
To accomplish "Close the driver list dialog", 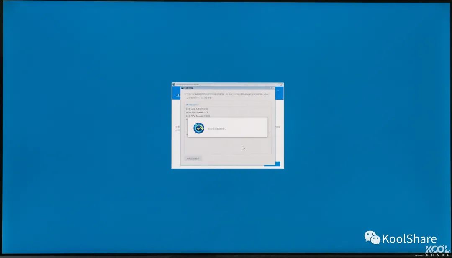I will [x=272, y=88].
